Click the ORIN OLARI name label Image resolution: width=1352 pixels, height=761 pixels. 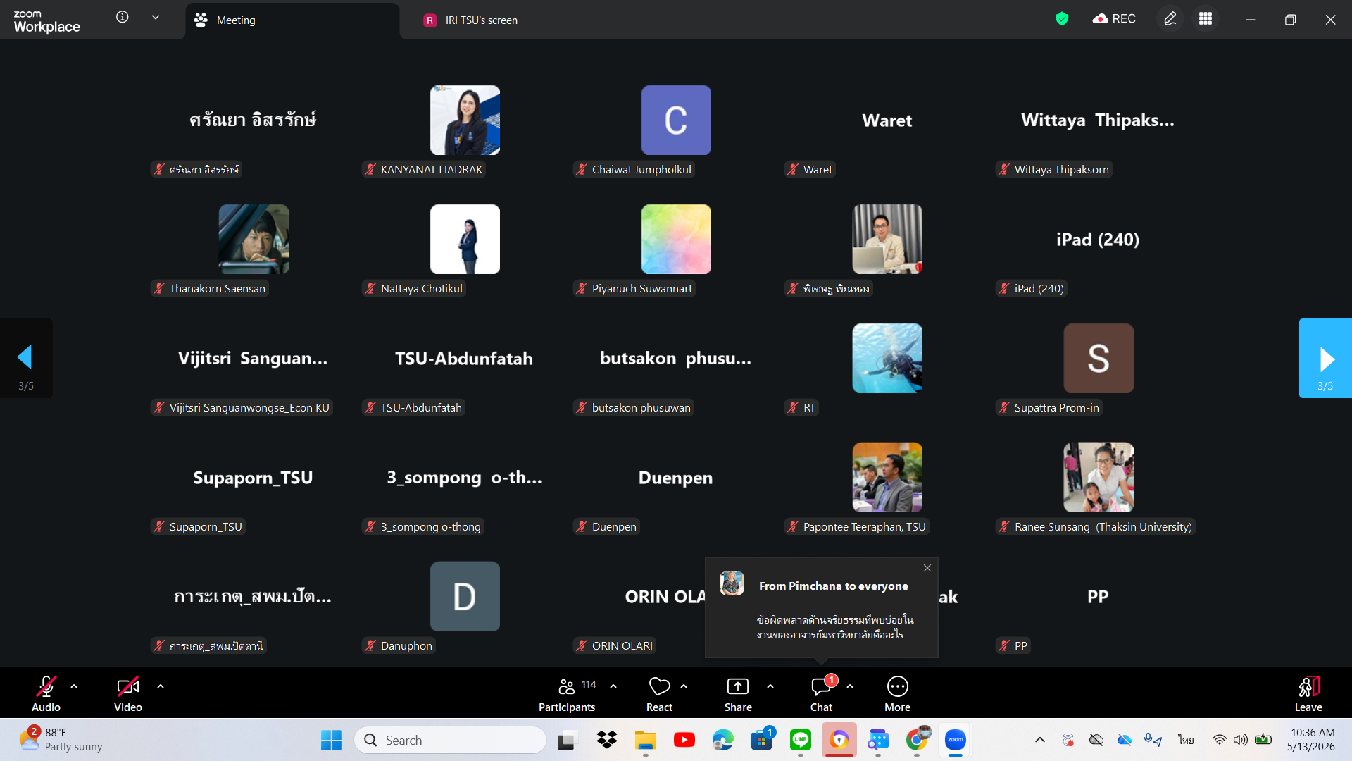(x=615, y=646)
